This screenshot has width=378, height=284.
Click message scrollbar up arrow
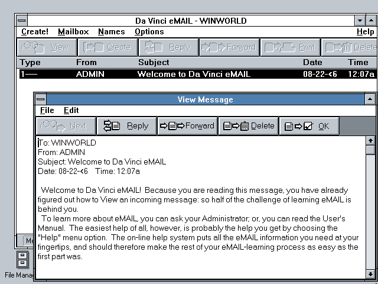[370, 140]
